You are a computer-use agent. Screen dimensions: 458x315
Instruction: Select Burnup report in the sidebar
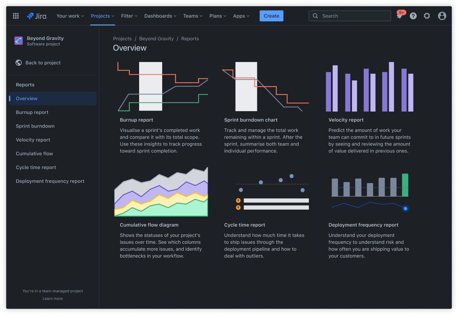(32, 112)
